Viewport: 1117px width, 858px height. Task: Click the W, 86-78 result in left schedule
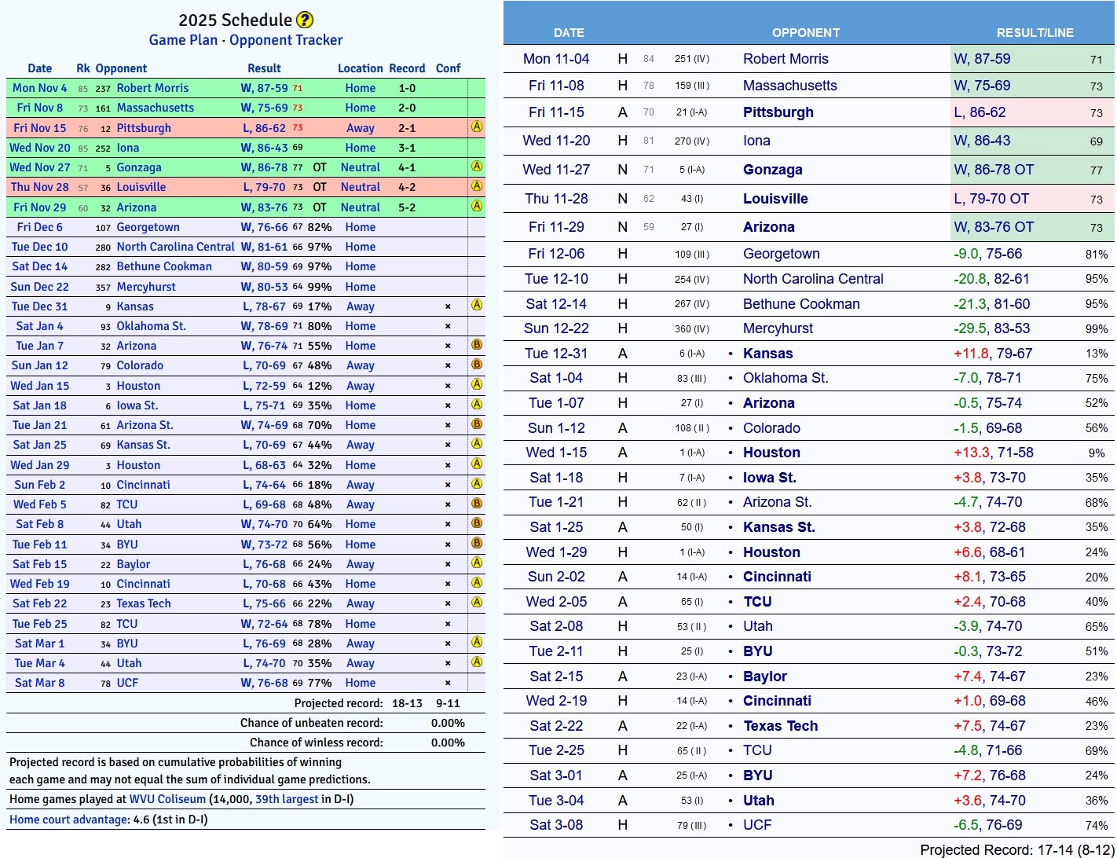(264, 167)
